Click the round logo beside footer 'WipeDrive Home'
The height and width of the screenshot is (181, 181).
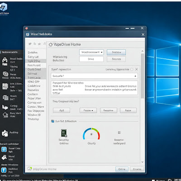click(29, 169)
